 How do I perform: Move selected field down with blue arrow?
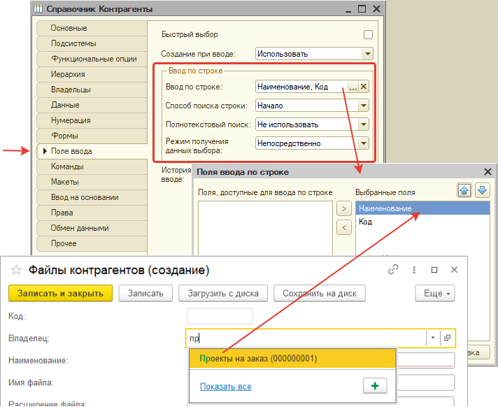[x=482, y=190]
